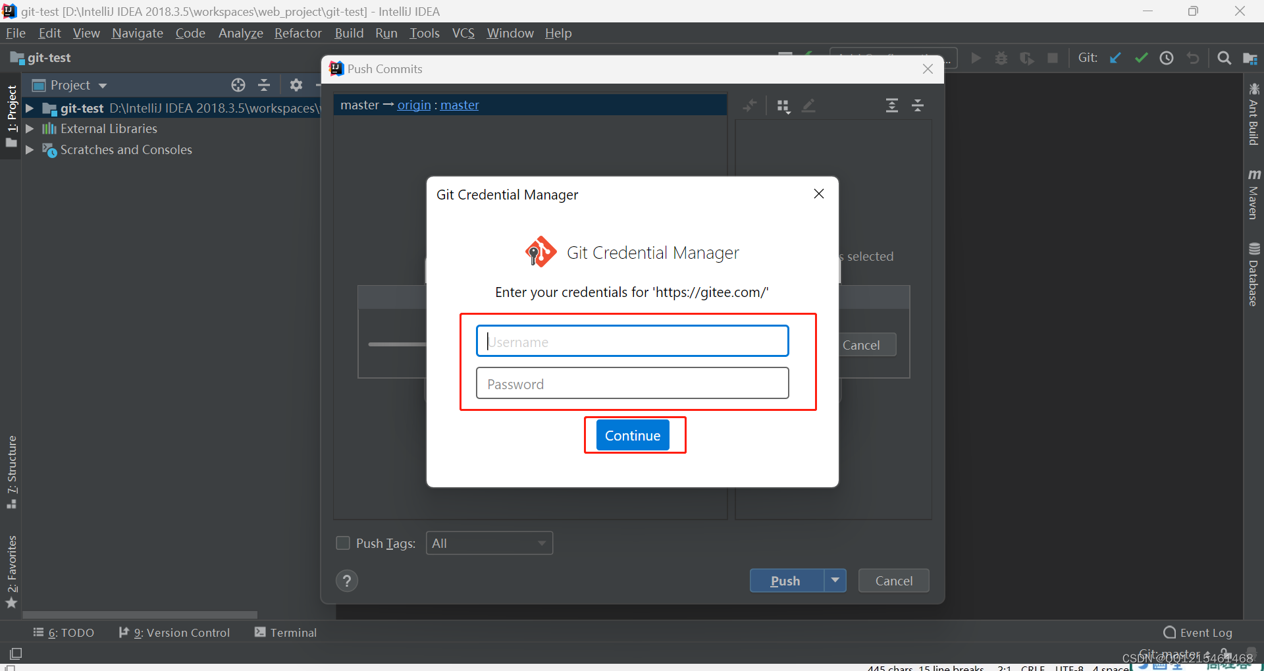The image size is (1264, 671).
Task: Open the Database side panel
Action: coord(1253,274)
